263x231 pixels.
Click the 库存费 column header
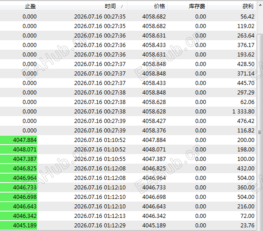(x=188, y=6)
